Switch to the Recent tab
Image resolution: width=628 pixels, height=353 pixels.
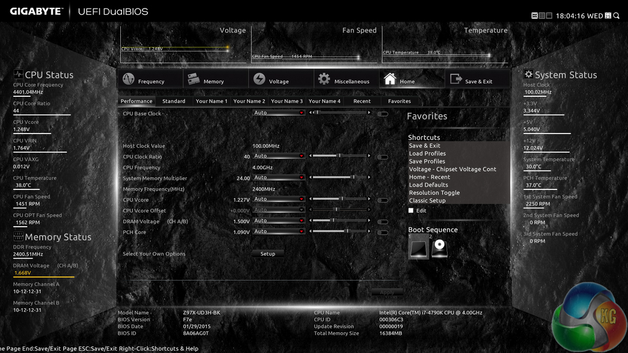pos(362,101)
